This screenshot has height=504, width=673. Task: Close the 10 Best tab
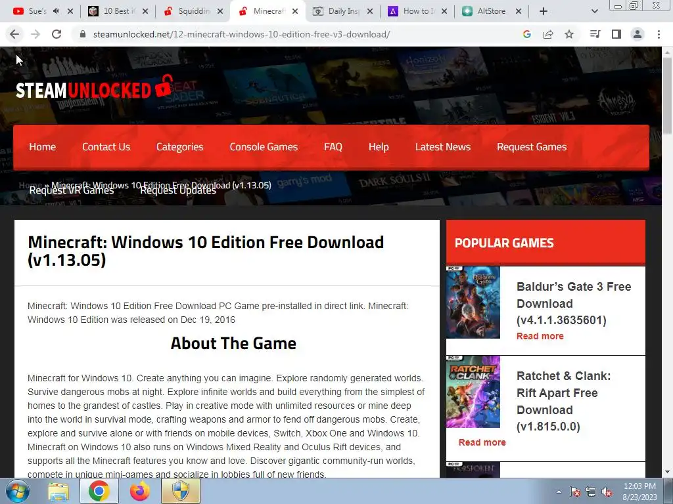(145, 11)
